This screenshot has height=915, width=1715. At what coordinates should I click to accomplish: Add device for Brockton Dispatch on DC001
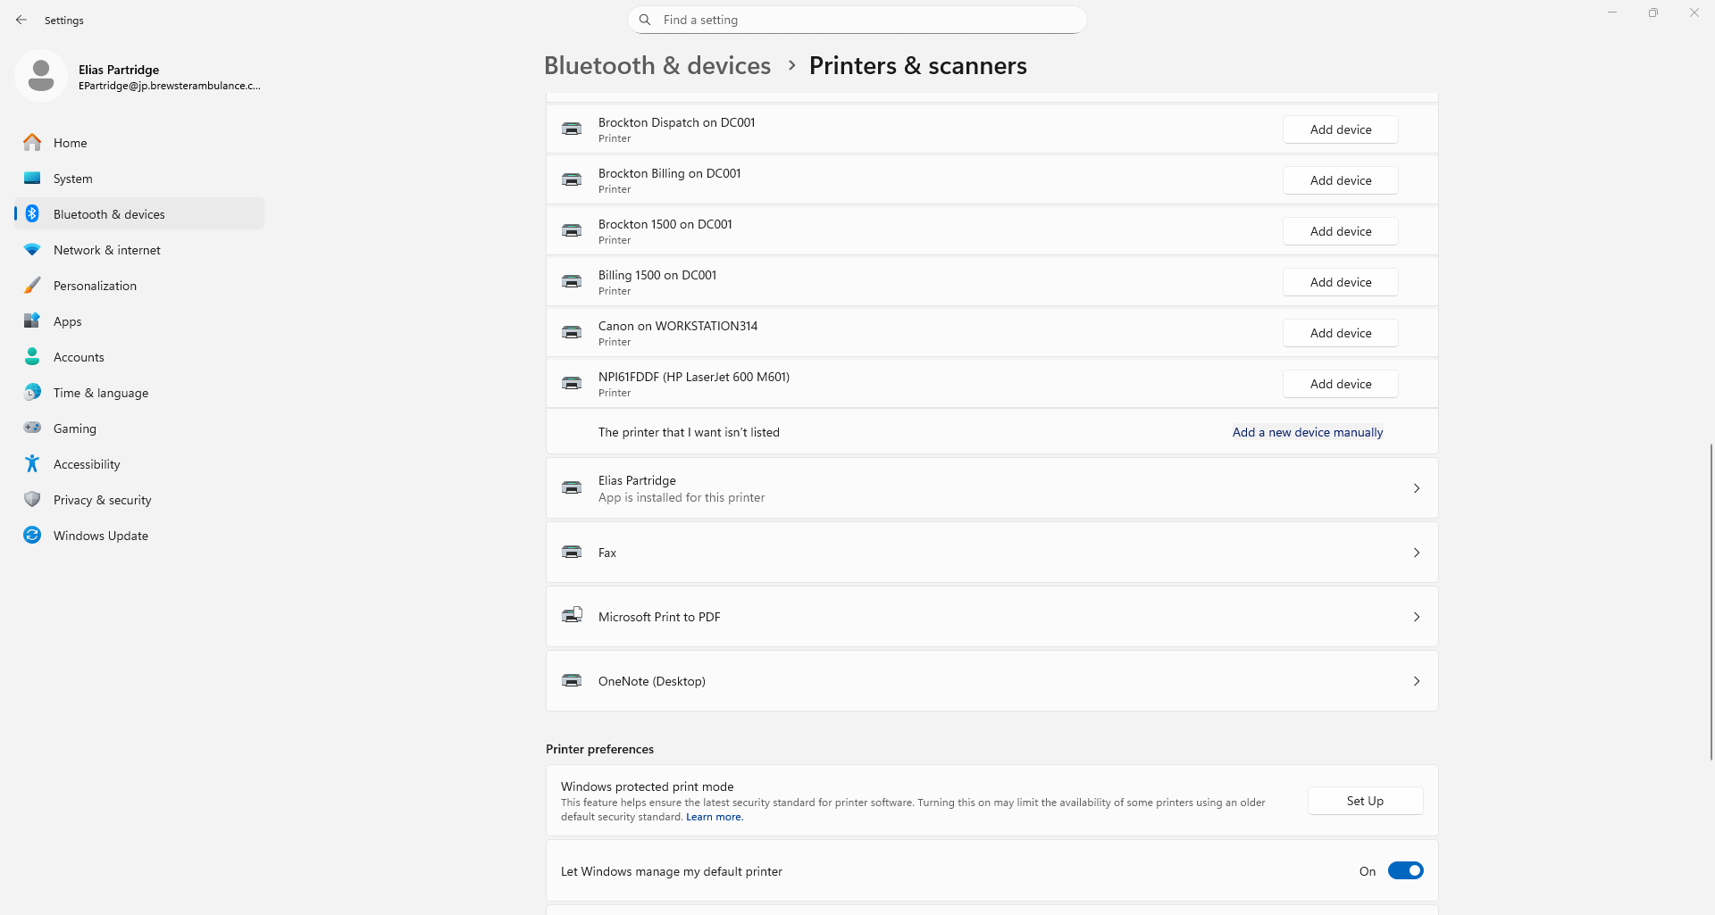1341,129
